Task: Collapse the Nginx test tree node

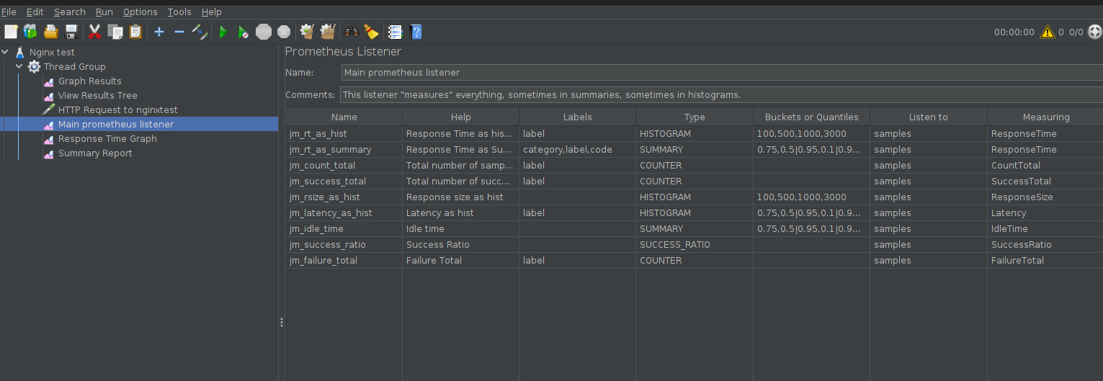Action: click(6, 52)
